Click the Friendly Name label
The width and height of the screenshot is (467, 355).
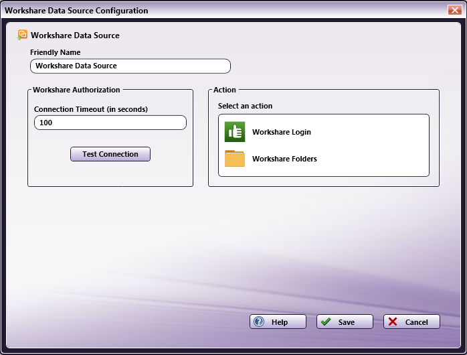pyautogui.click(x=55, y=52)
